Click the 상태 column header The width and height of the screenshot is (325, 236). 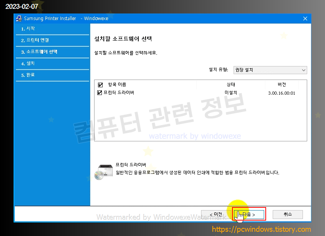[231, 85]
